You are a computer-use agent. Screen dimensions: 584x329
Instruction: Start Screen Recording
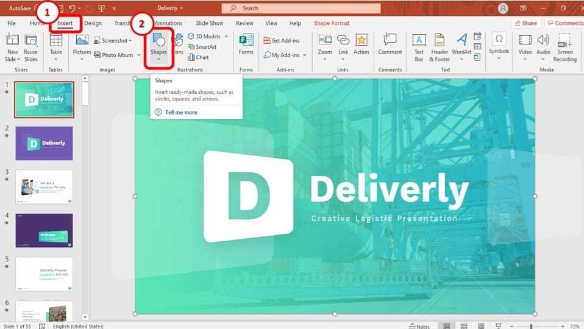point(564,47)
